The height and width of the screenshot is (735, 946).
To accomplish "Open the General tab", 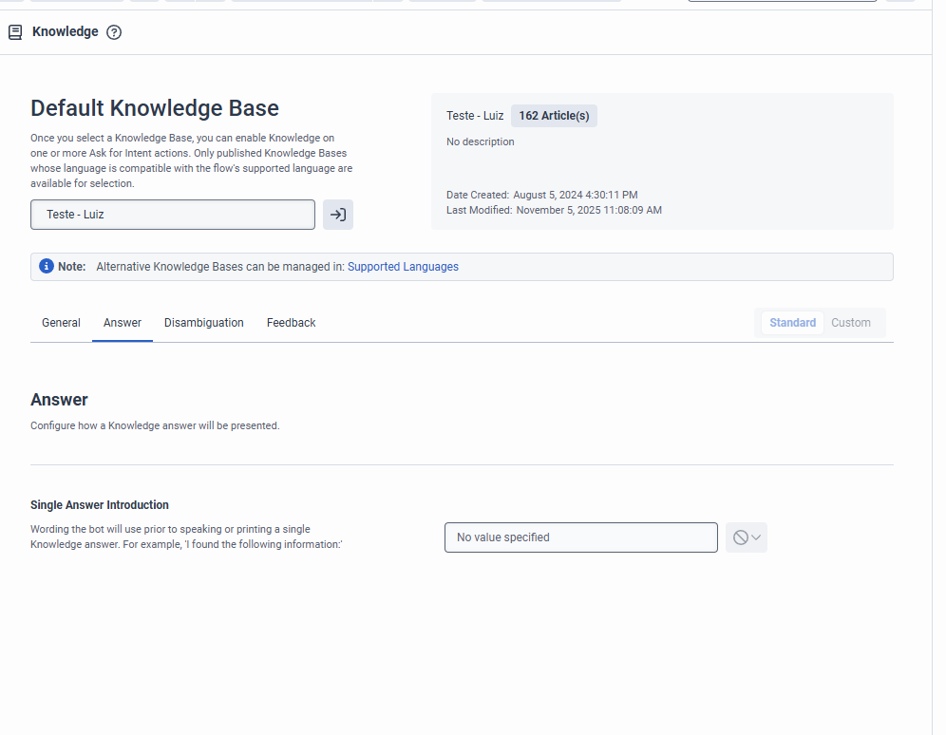I will click(x=61, y=323).
